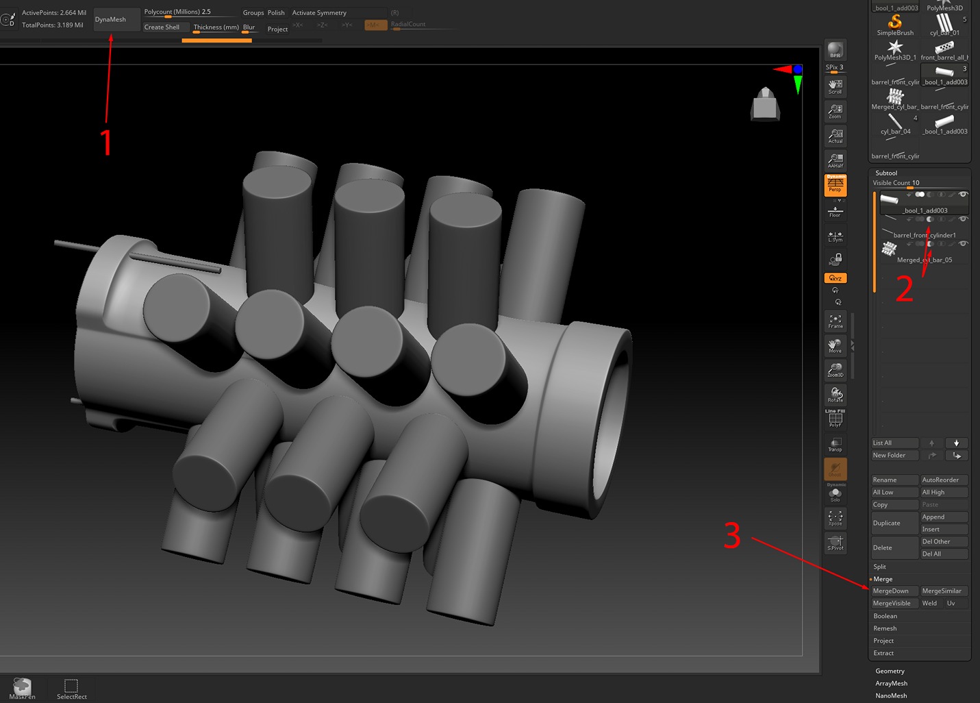Toggle Ghost transparency mode
This screenshot has width=980, height=703.
point(835,469)
